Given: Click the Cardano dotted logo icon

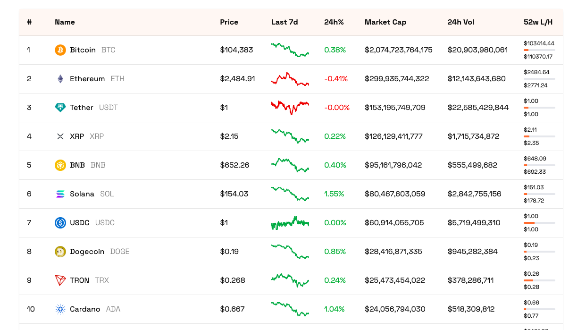Looking at the screenshot, I should tap(60, 309).
